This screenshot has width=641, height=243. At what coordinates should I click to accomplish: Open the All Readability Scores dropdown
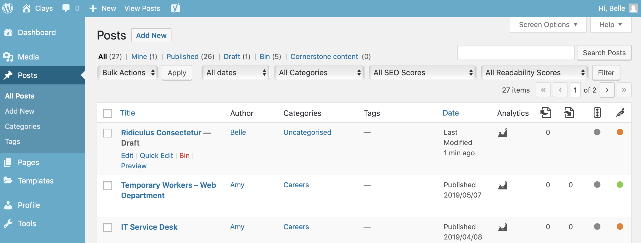535,73
